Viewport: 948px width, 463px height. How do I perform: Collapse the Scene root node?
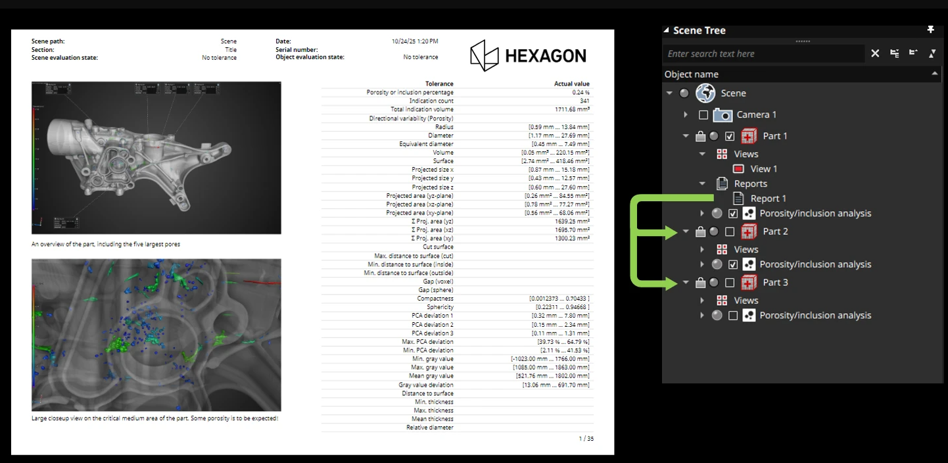[x=670, y=93]
